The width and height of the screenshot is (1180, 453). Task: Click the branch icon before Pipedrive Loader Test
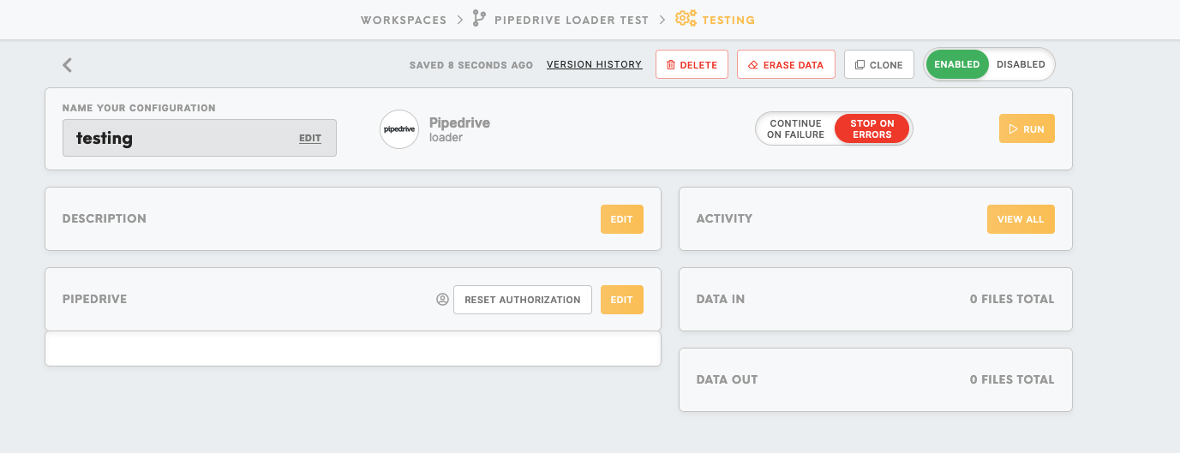(x=479, y=19)
